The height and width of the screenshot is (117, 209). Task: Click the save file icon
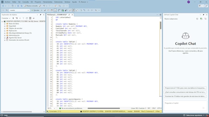(18, 6)
